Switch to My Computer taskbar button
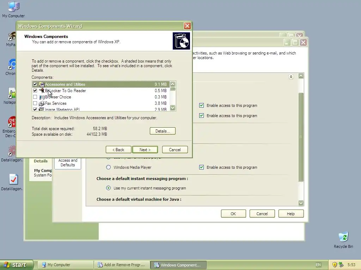The height and width of the screenshot is (270, 361). [x=65, y=265]
